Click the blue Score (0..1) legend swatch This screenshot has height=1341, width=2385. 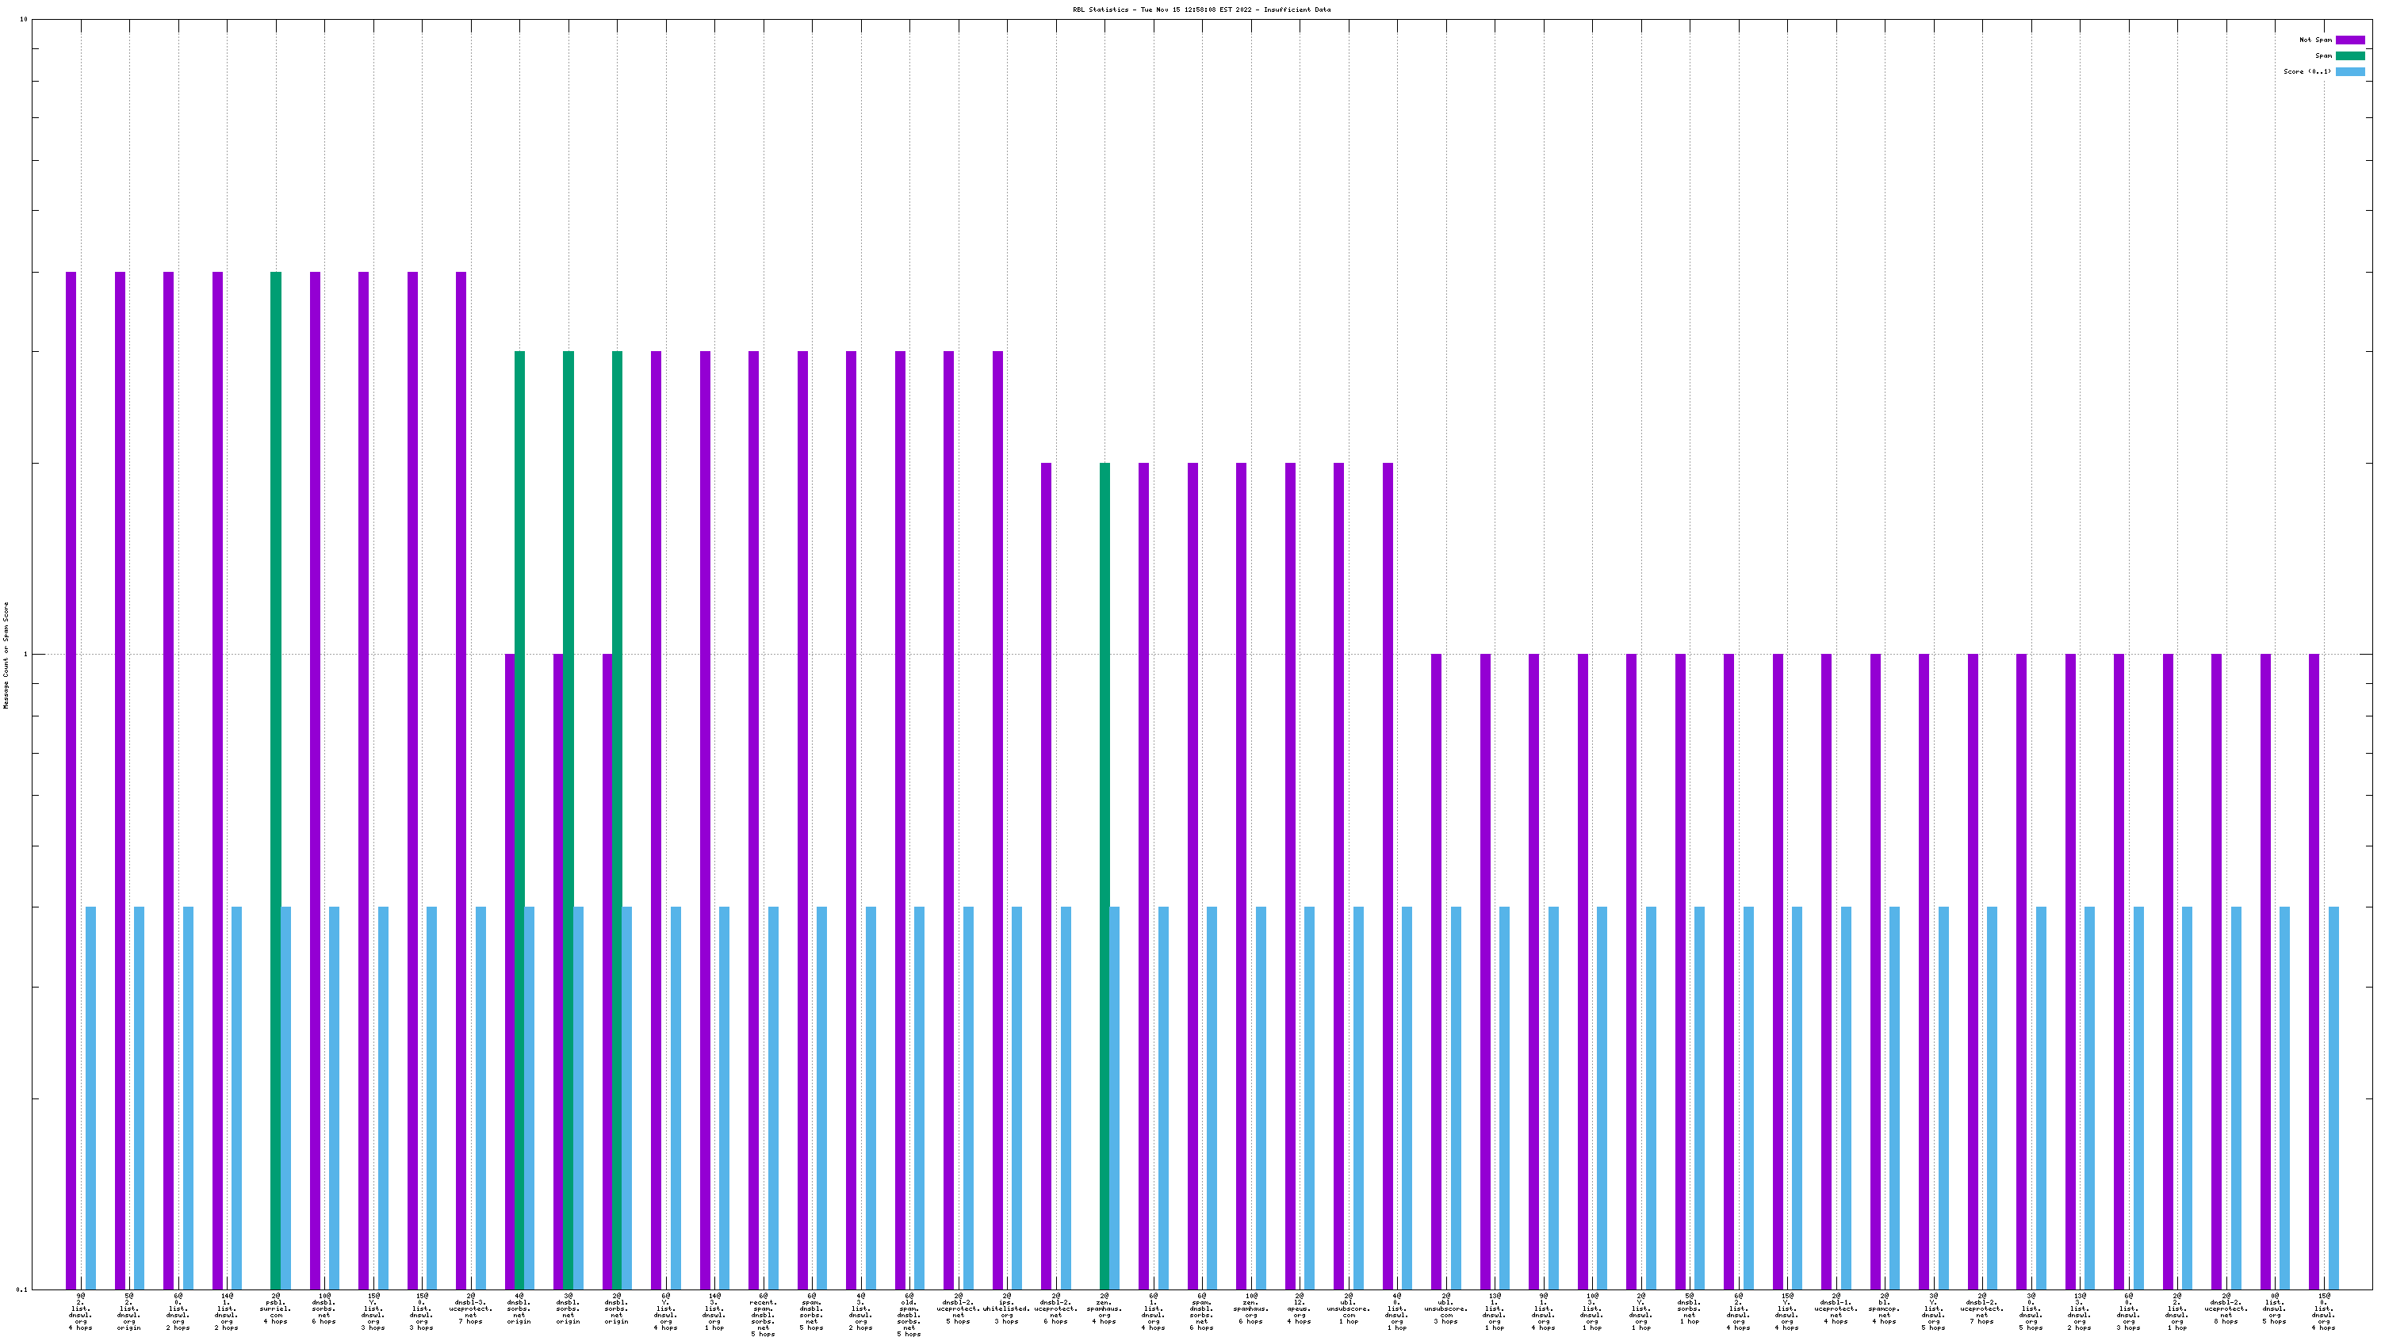(x=2350, y=71)
